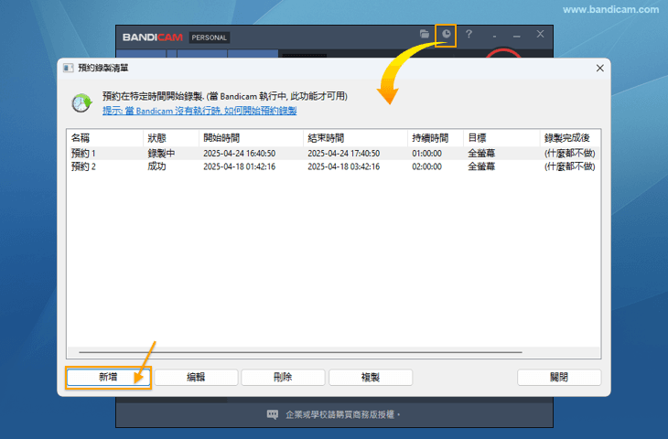Click the 02:00:00 duration cell
This screenshot has width=668, height=439.
click(426, 166)
